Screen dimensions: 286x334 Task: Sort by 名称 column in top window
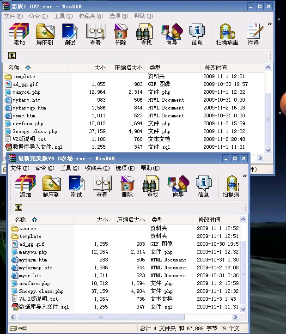coord(37,68)
